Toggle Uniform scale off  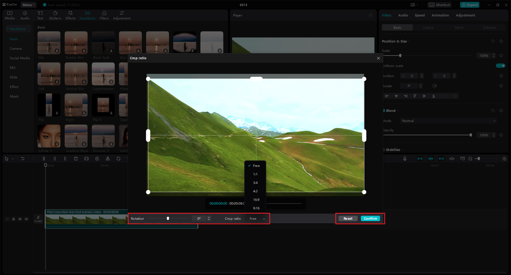pos(501,66)
